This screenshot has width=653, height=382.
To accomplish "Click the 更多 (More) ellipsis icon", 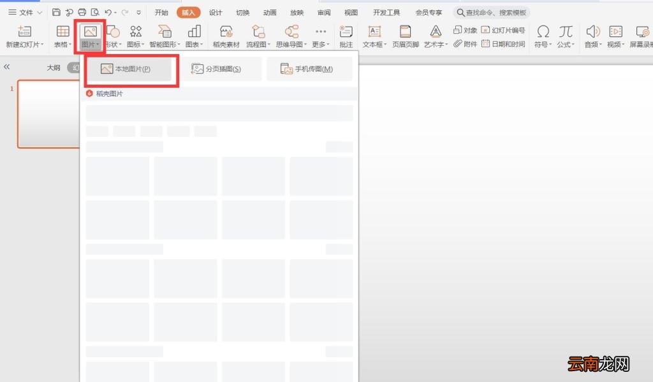I will pos(321,32).
